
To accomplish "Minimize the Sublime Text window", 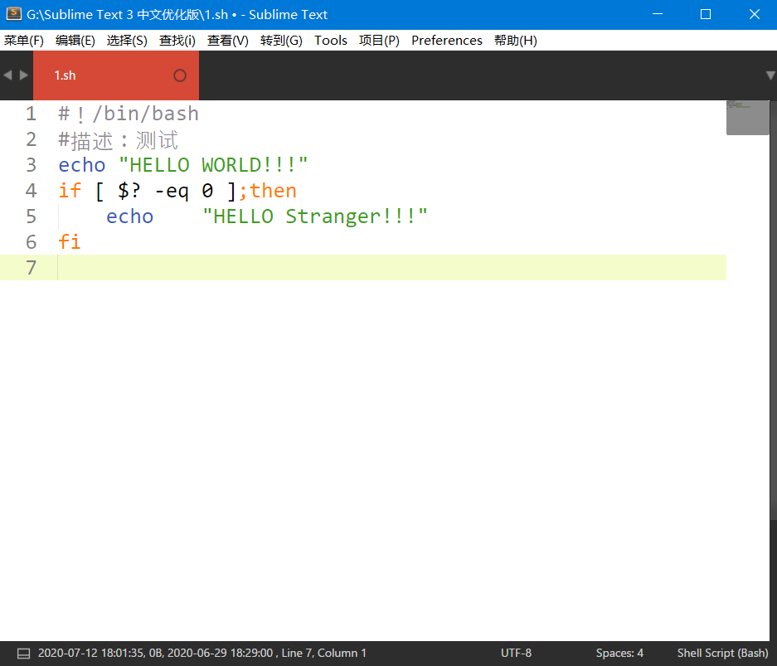I will [658, 14].
